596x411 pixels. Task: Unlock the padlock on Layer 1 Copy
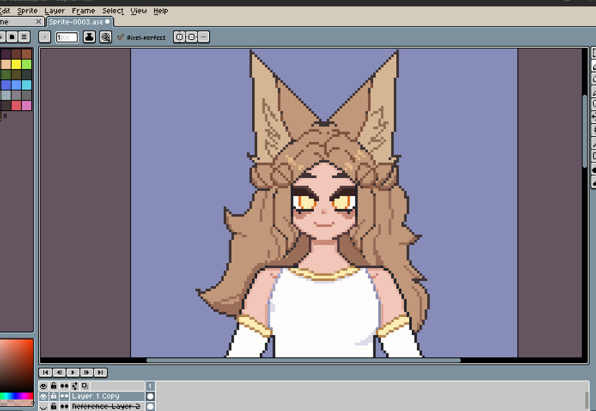(x=54, y=396)
